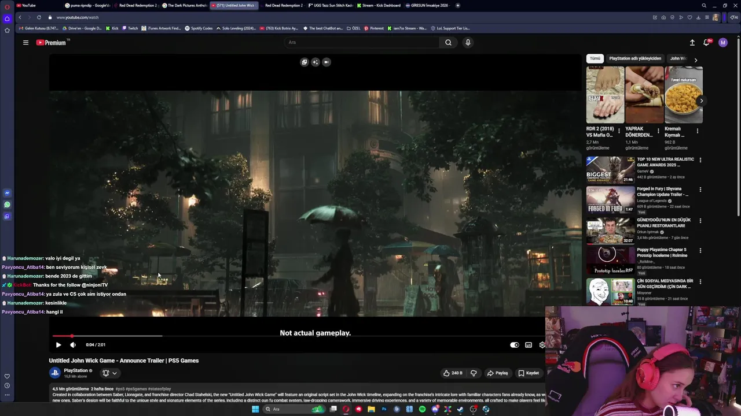Like the video (240 B)
The width and height of the screenshot is (741, 416).
coord(453,373)
